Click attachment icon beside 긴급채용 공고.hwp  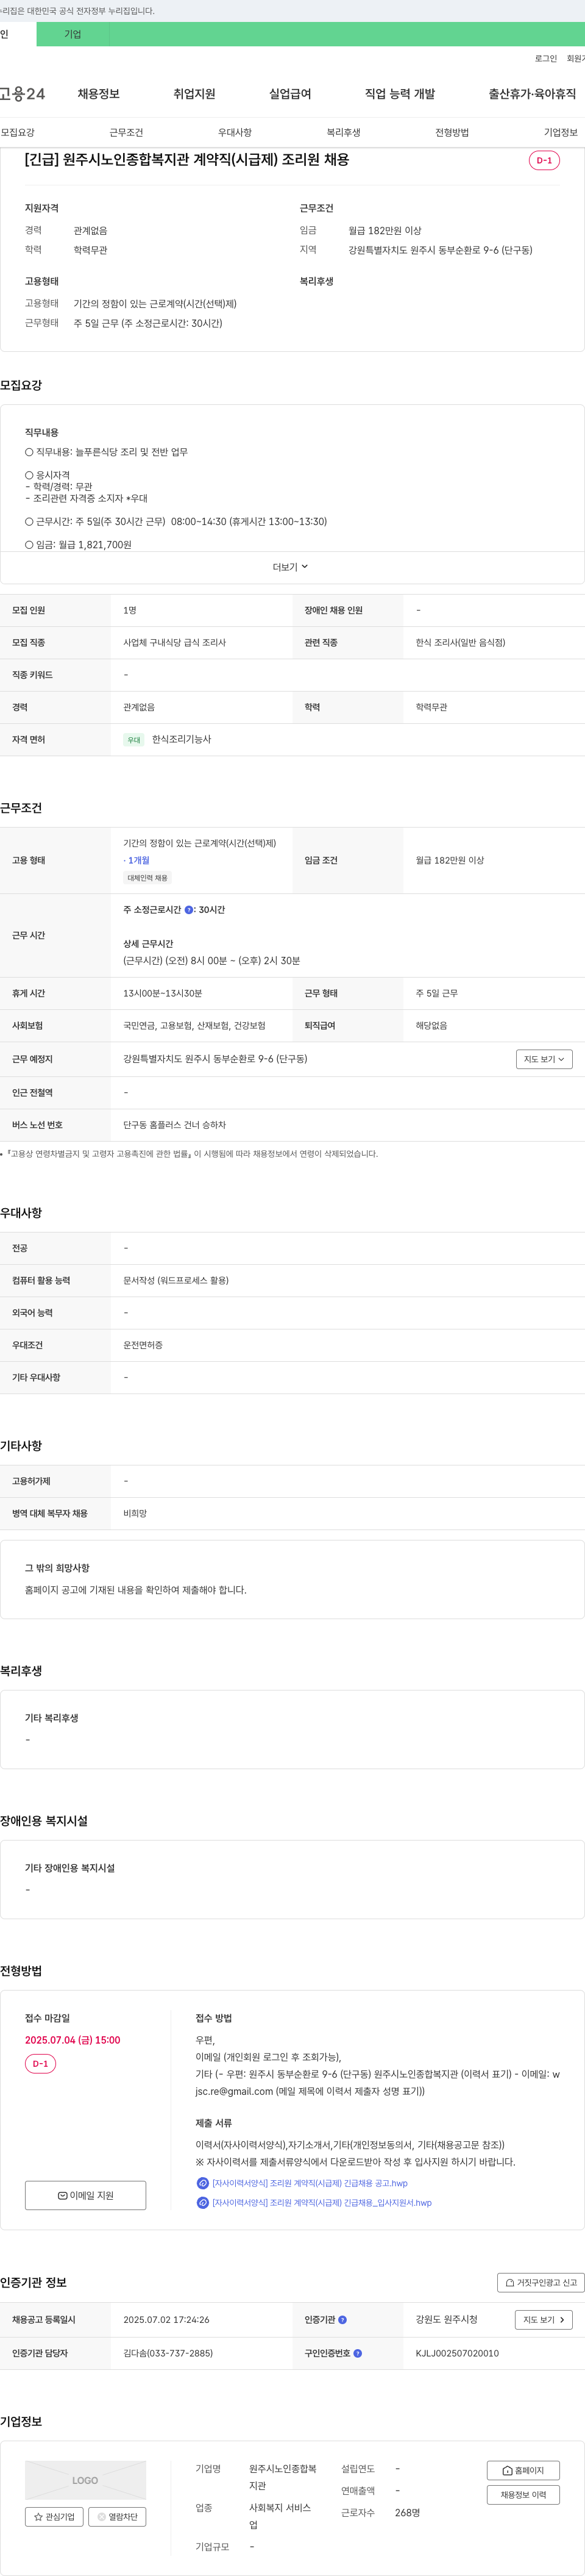202,2183
